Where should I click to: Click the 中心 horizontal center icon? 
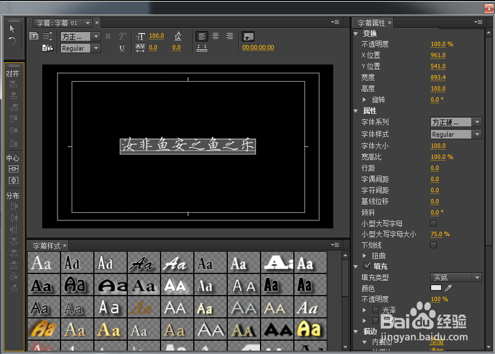coord(13,180)
